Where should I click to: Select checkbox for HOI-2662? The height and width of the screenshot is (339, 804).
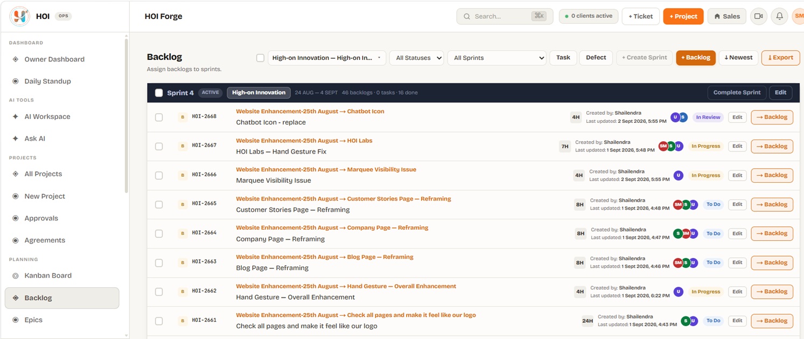click(159, 292)
